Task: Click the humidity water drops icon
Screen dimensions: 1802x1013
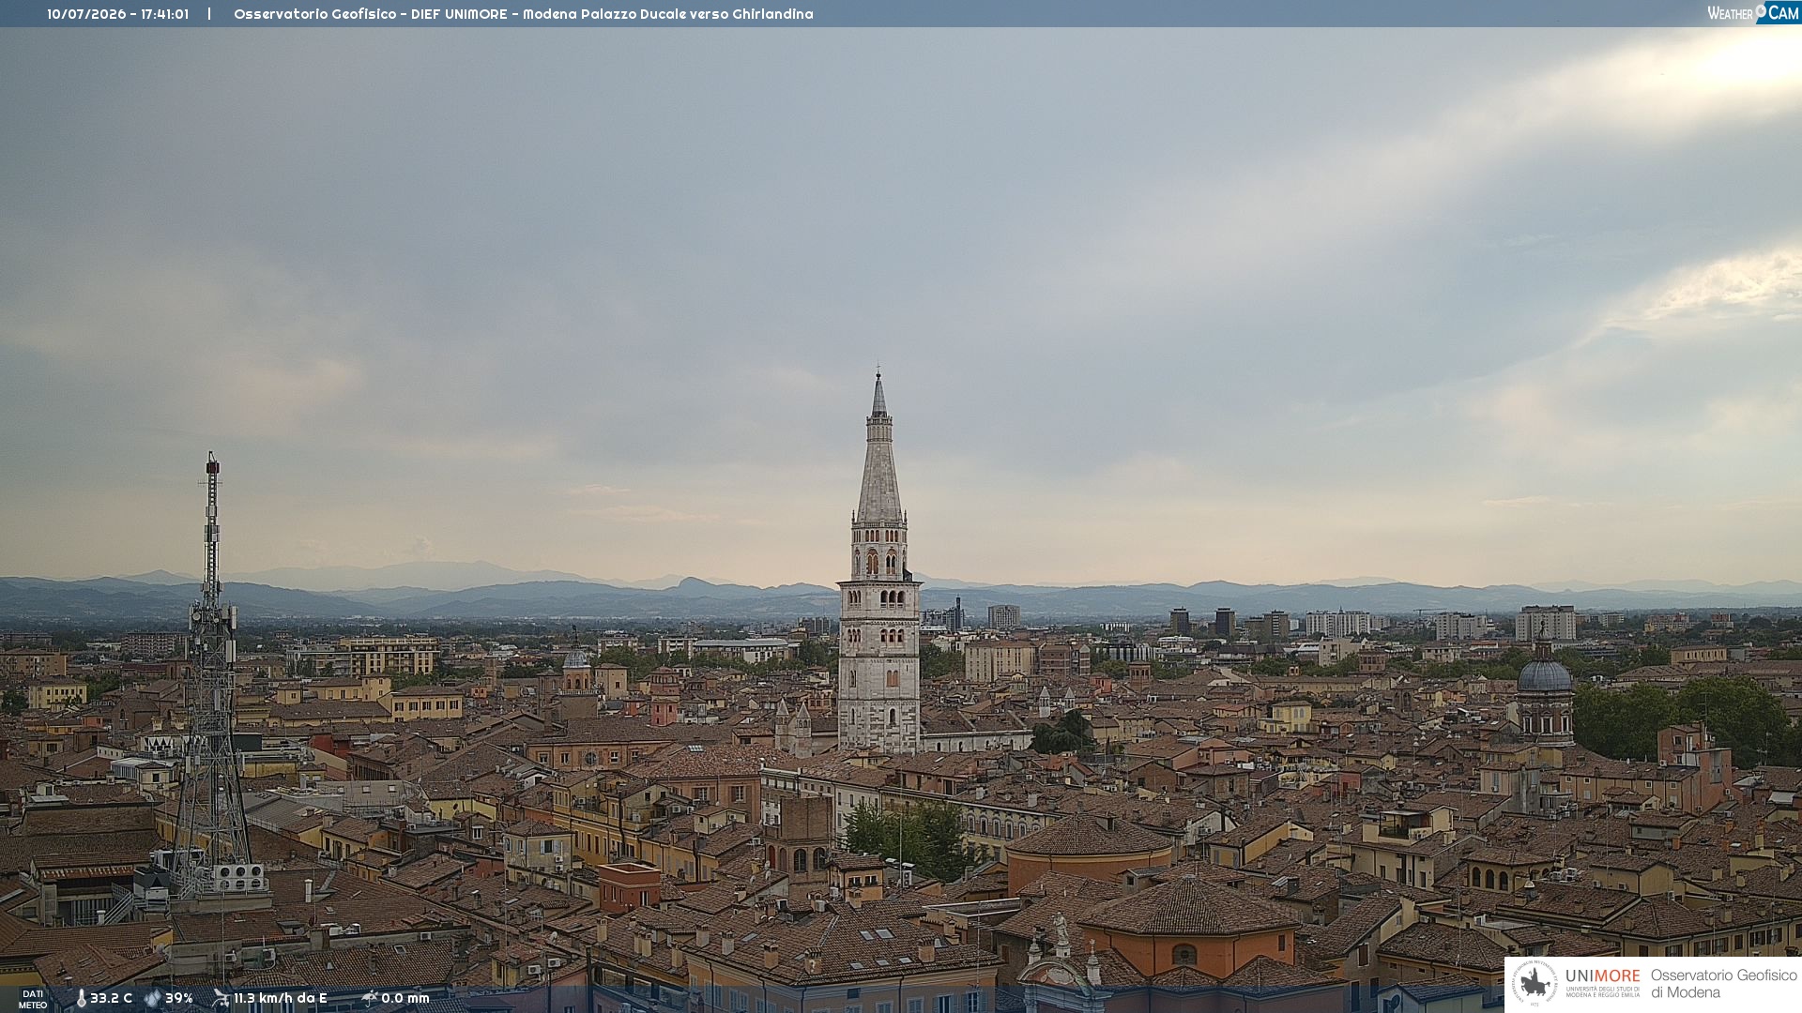Action: pos(153,998)
